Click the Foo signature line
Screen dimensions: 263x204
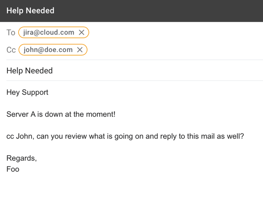point(13,169)
